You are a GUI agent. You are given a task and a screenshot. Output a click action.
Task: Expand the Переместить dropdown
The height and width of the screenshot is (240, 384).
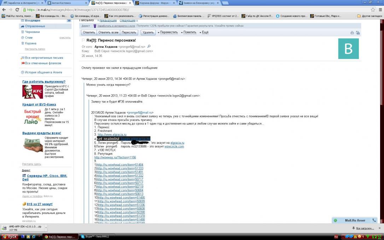pyautogui.click(x=168, y=33)
